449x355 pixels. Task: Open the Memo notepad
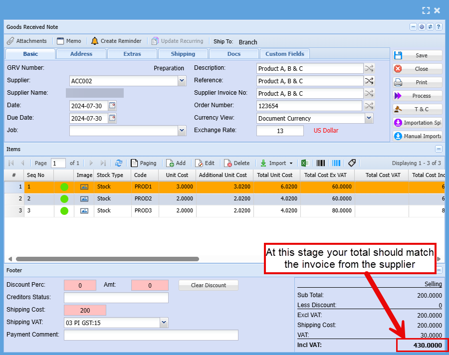click(x=69, y=41)
